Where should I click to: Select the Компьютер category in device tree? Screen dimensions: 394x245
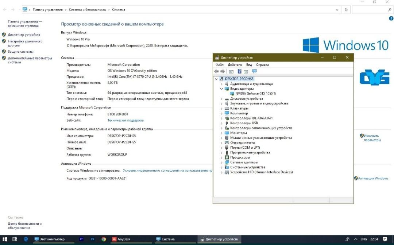[239, 113]
